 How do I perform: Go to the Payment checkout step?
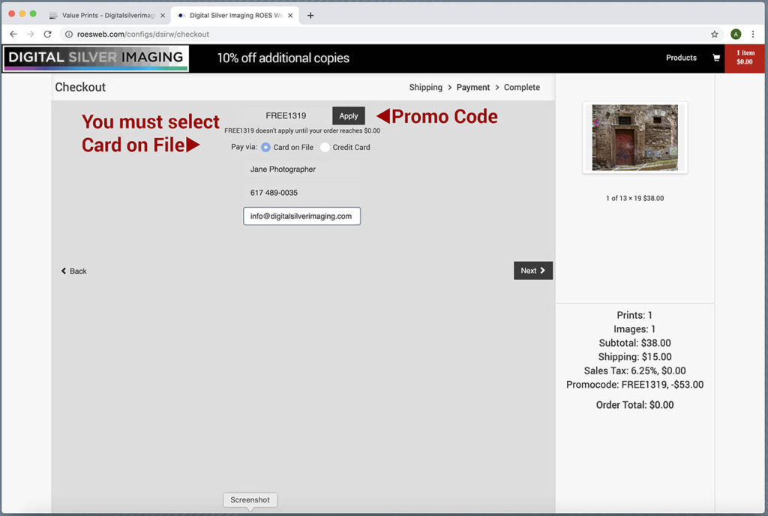coord(473,87)
